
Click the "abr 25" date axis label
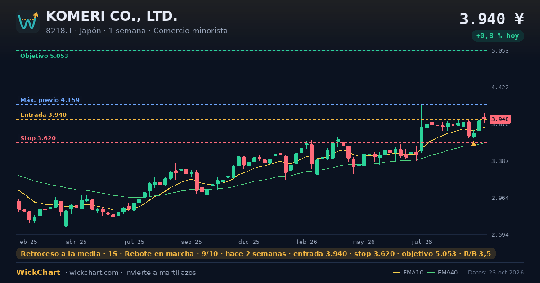[x=76, y=242]
